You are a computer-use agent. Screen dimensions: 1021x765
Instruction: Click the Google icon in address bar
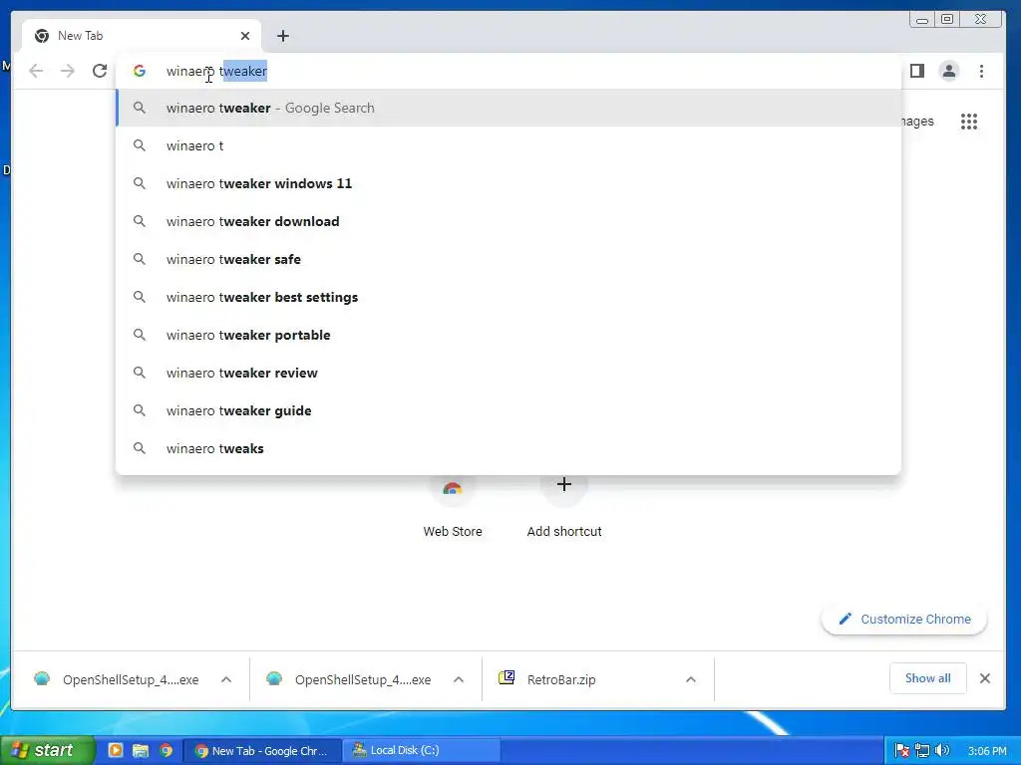point(140,71)
